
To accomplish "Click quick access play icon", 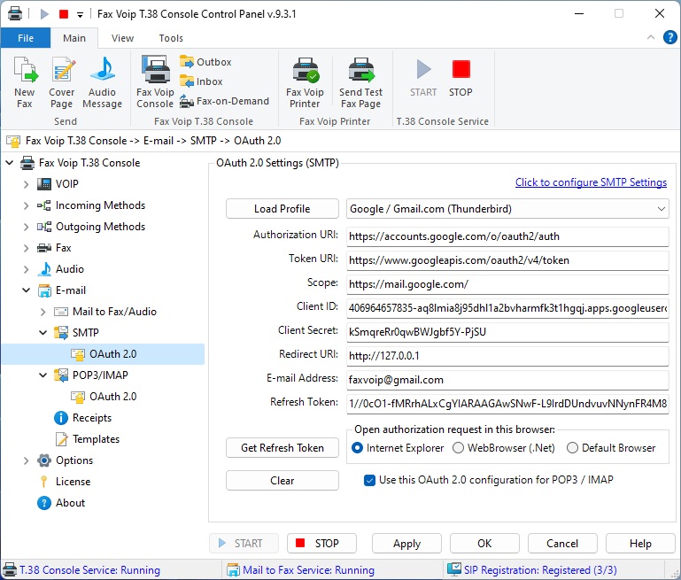I will click(44, 14).
